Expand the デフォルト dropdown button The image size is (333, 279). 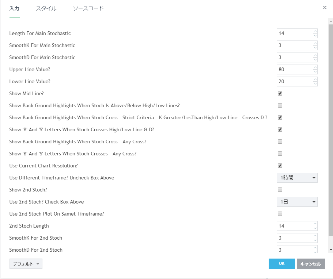(x=26, y=264)
